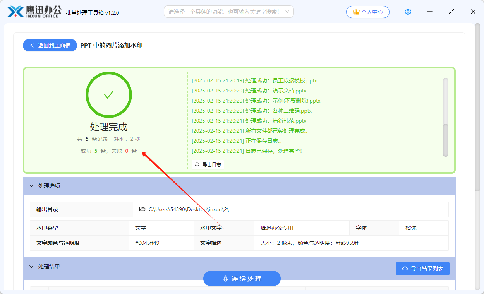This screenshot has width=484, height=294.
Task: Export the log with 导出日志
Action: 208,165
